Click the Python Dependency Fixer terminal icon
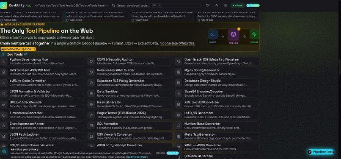 (x=4, y=61)
